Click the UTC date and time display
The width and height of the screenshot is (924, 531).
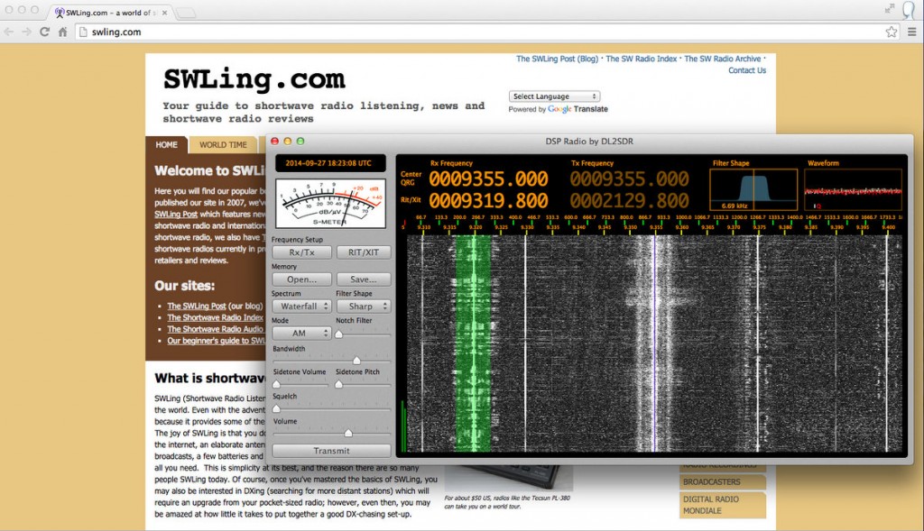(330, 163)
